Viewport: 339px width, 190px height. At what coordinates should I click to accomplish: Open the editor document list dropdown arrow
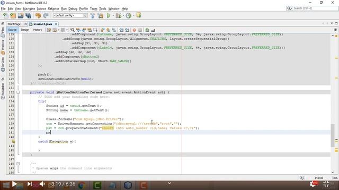pyautogui.click(x=332, y=23)
